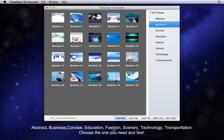
Task: Choose the Business-11 template thumbnail
Action: (58, 57)
